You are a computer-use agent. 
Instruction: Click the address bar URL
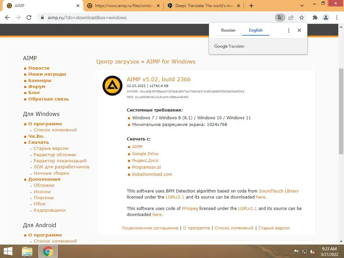[87, 17]
